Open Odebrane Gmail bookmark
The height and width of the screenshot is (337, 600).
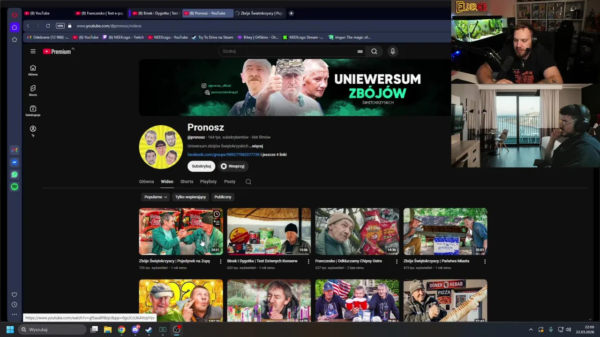[48, 37]
